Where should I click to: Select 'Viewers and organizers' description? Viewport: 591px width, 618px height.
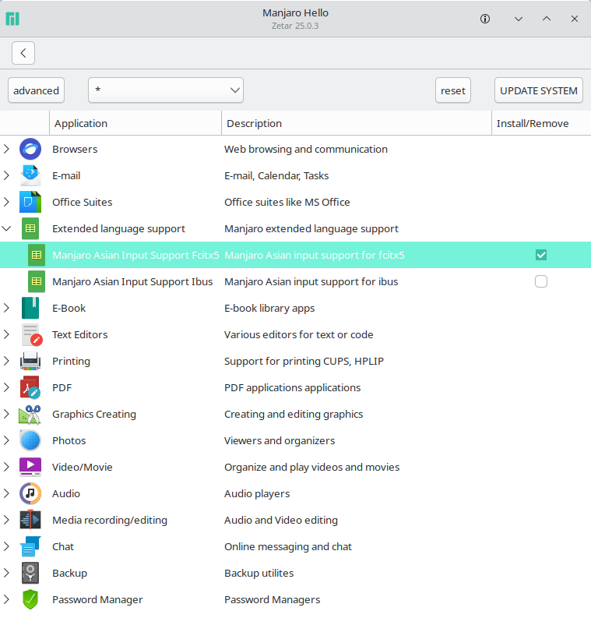[x=280, y=440]
